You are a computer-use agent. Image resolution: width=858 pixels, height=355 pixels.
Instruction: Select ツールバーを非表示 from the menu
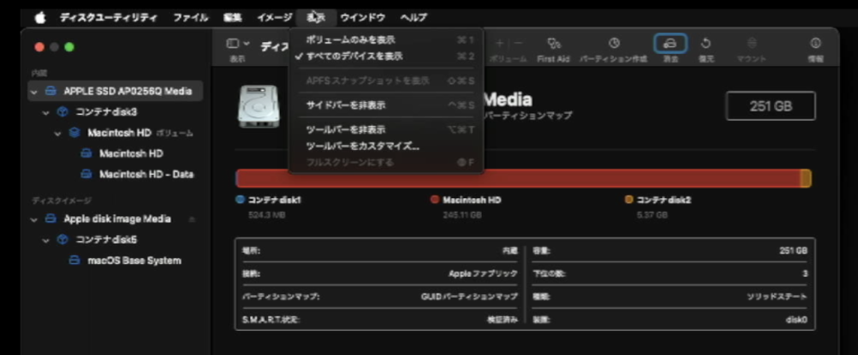coord(386,129)
